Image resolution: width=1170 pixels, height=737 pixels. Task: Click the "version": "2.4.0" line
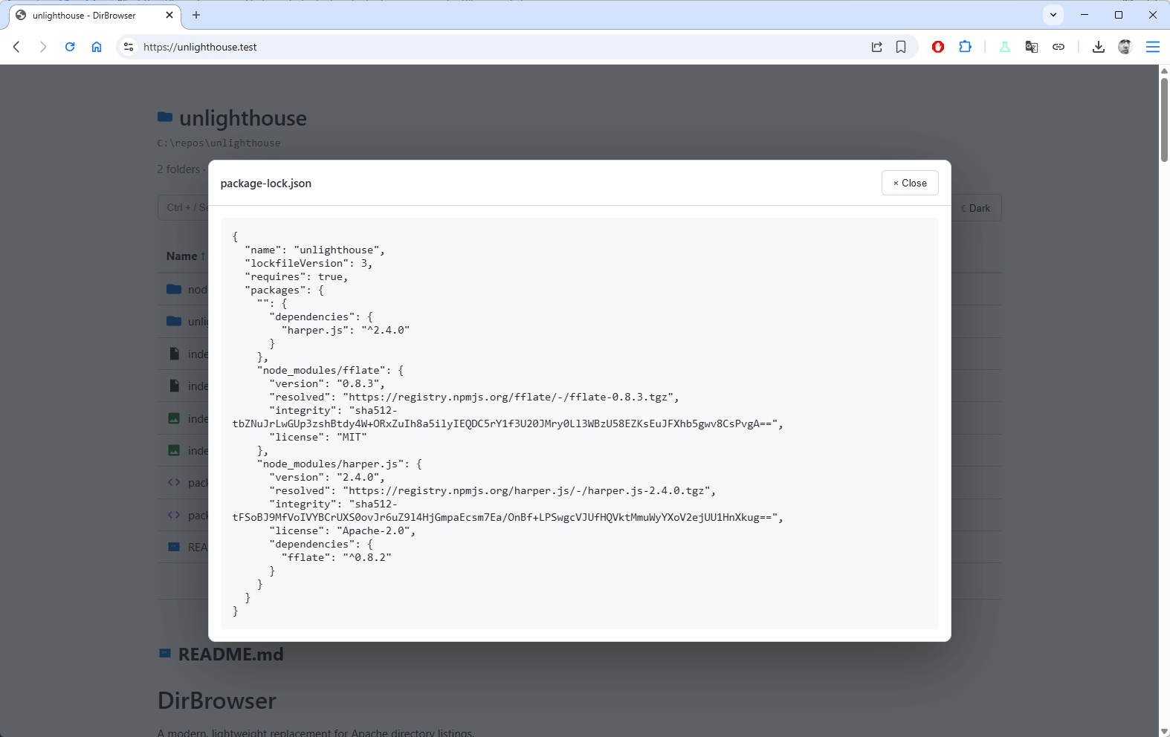(327, 477)
